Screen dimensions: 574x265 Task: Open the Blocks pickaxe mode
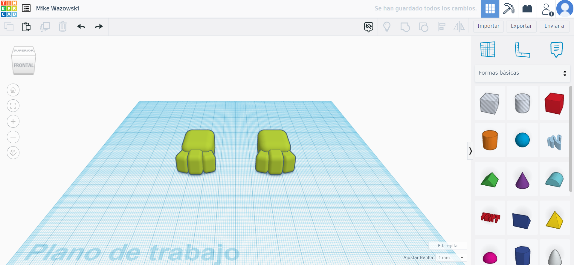[x=509, y=9]
